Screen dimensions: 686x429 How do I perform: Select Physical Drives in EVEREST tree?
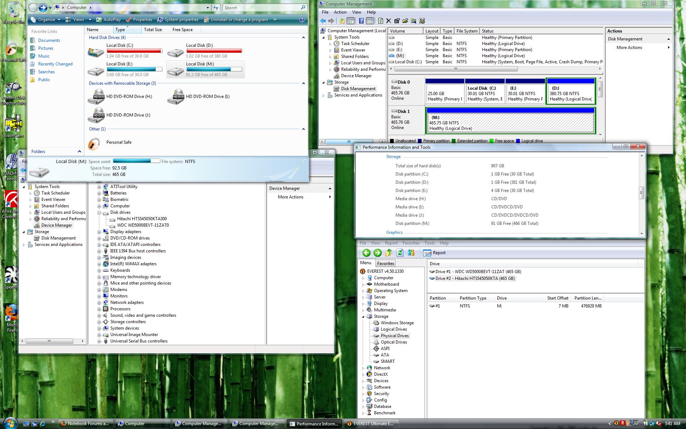tap(394, 336)
